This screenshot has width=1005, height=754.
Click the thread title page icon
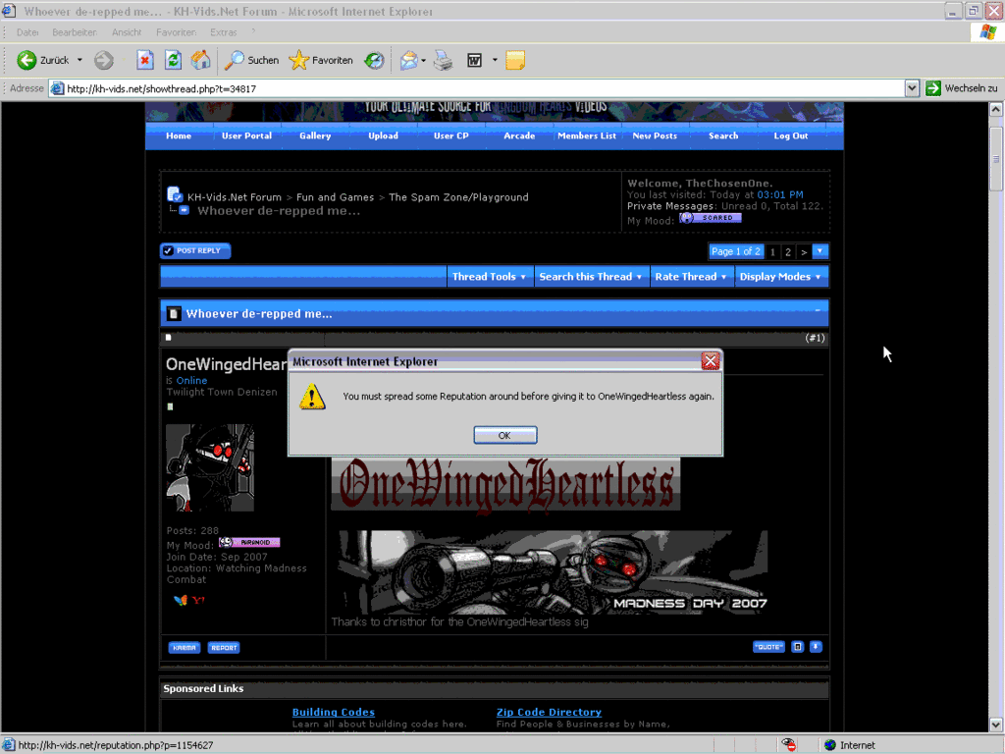point(173,313)
